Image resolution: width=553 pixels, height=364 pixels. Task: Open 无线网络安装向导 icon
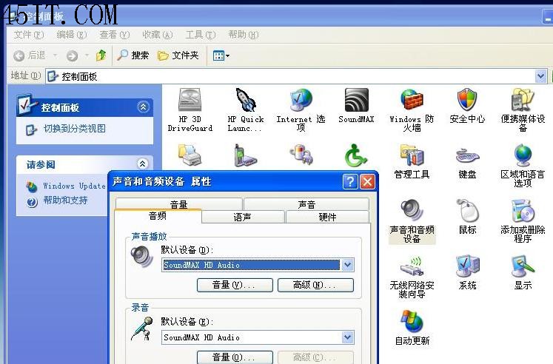(412, 266)
